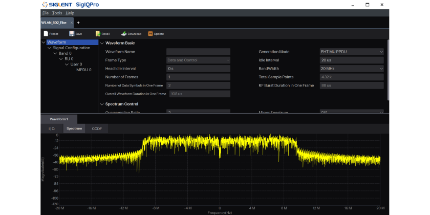Click the Preset toolbar icon
Screen dimensions: 430x215
(46, 34)
